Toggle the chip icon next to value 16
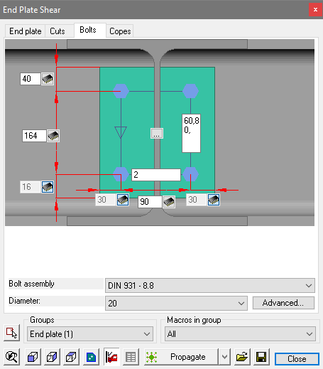This screenshot has height=369, width=323. (48, 187)
